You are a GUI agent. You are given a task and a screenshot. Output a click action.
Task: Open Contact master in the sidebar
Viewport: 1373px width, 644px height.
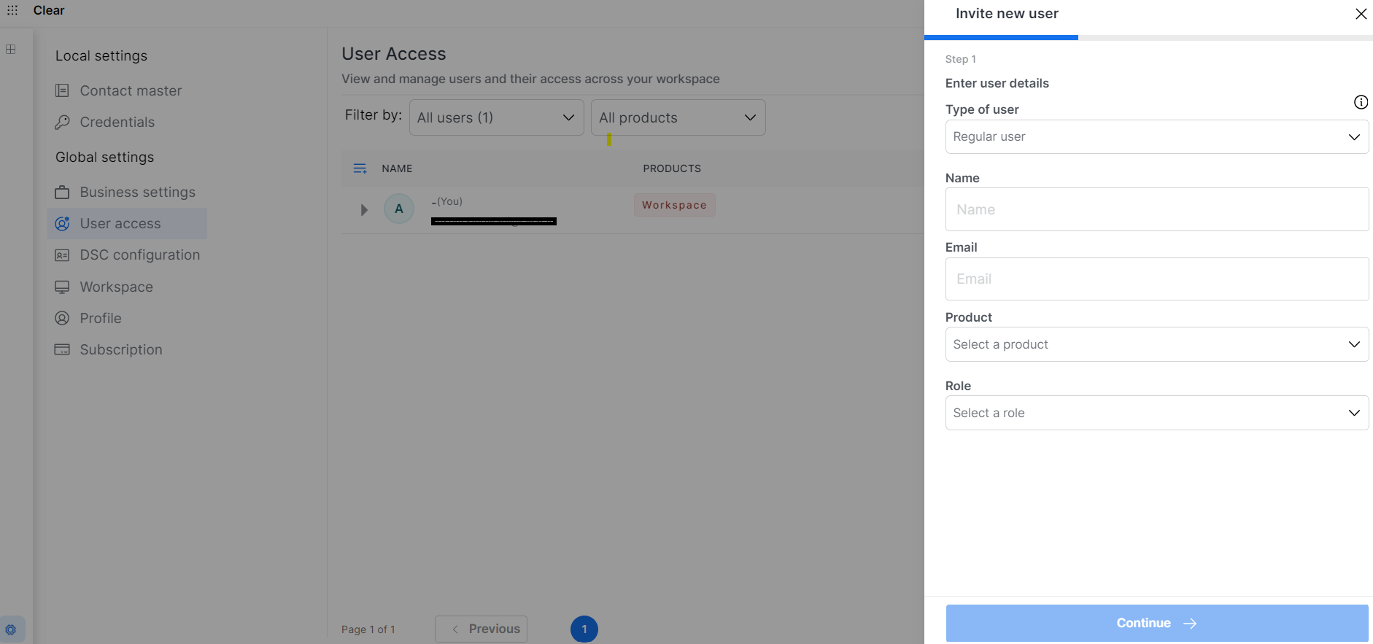[131, 91]
